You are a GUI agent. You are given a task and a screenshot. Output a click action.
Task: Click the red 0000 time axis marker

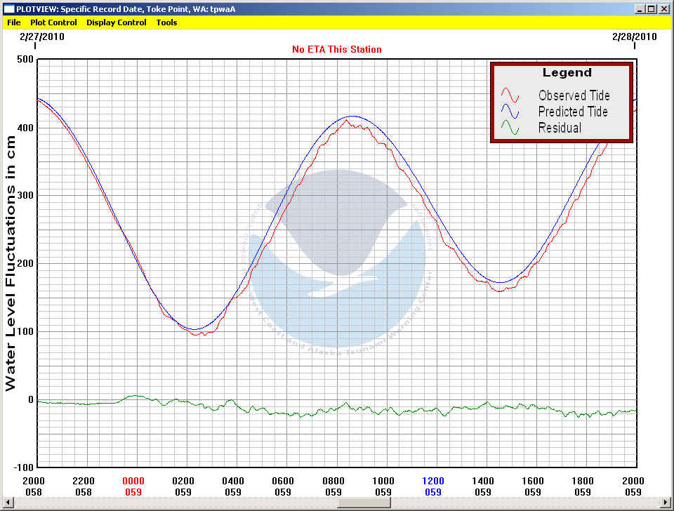[x=133, y=481]
